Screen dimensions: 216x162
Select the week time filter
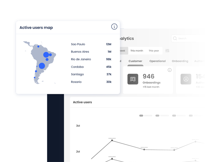[123, 51]
